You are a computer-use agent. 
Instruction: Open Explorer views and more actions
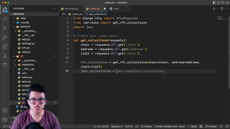tap(54, 9)
